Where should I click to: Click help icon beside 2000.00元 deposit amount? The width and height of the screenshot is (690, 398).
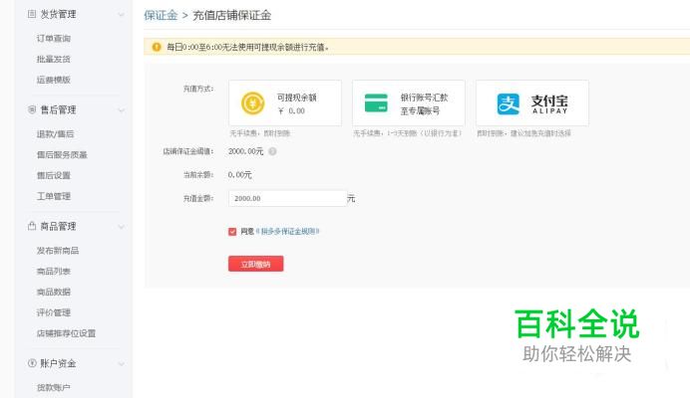(x=272, y=151)
